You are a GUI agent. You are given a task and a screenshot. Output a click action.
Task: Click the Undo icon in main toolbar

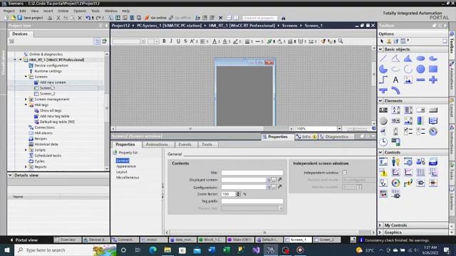[88, 18]
